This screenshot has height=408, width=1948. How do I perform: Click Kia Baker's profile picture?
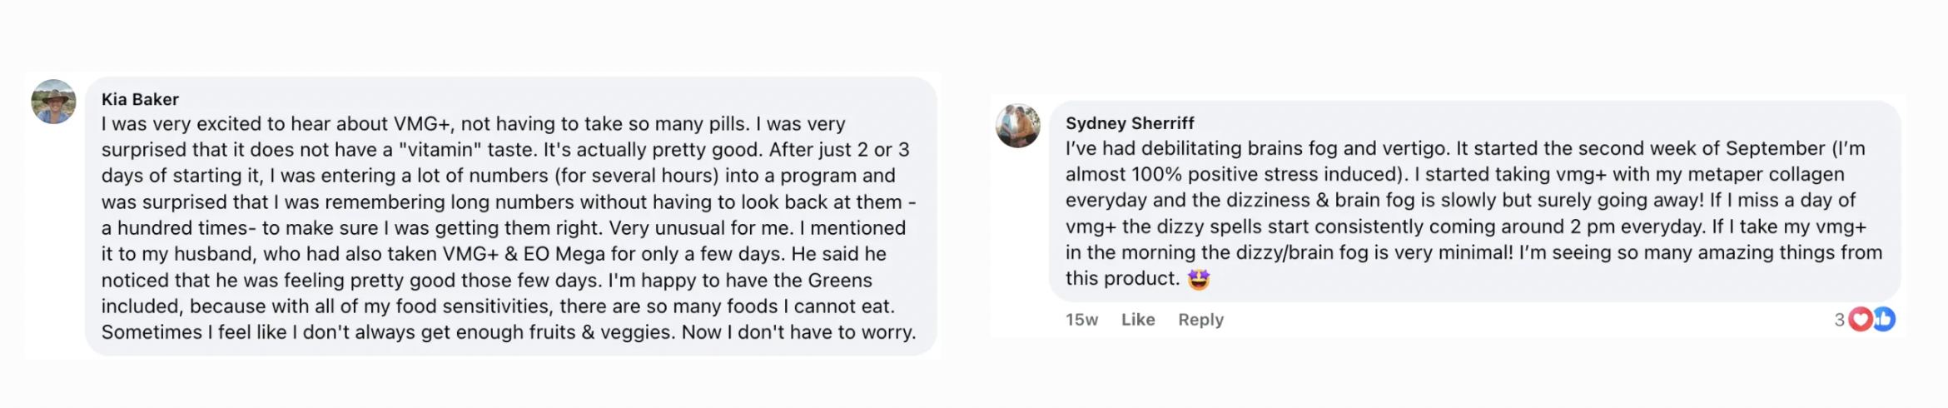point(53,102)
